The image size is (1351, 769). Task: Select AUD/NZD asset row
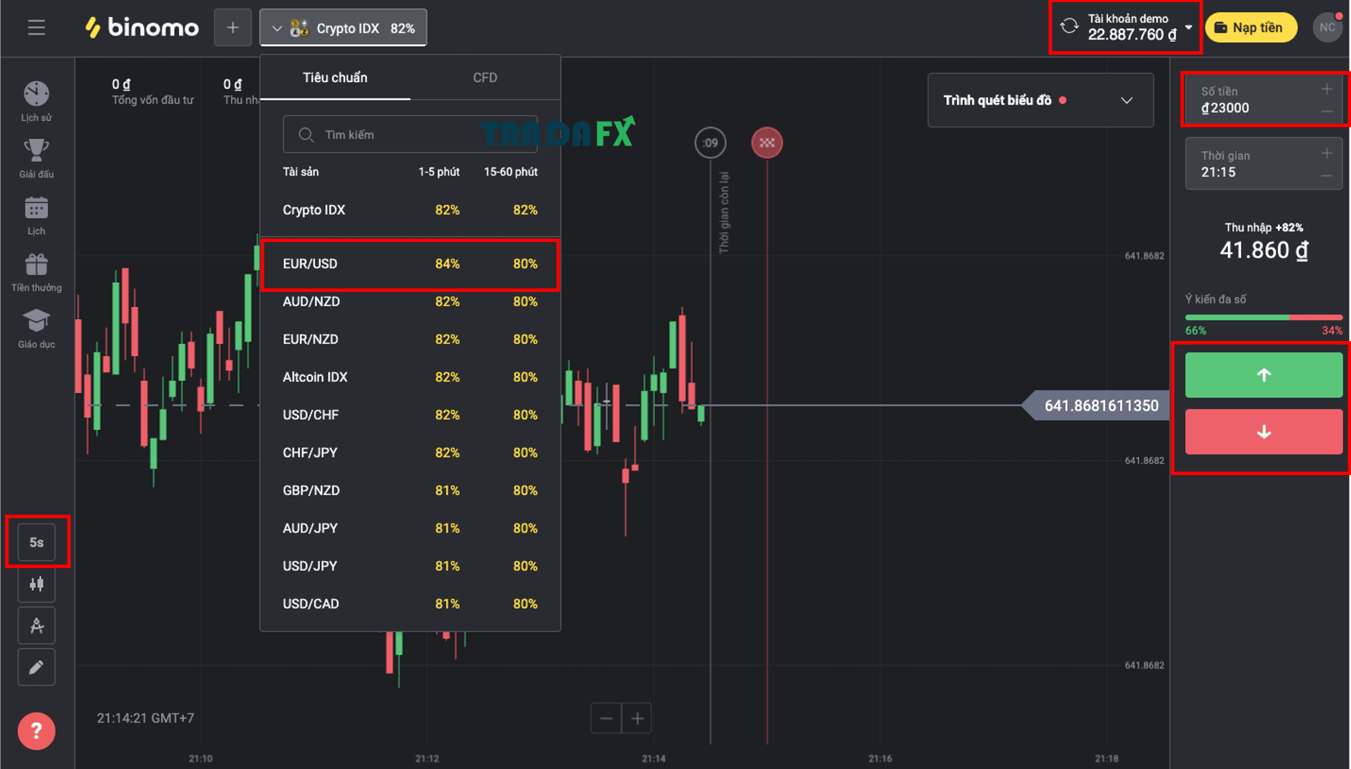tap(410, 301)
